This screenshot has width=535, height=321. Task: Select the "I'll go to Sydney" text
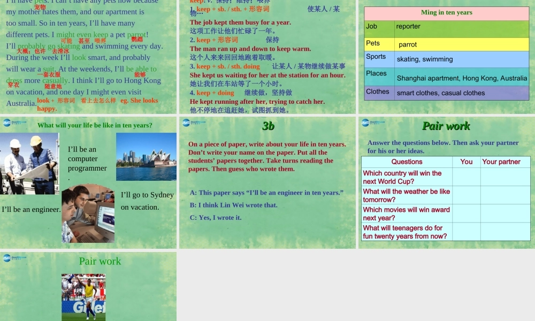[147, 195]
